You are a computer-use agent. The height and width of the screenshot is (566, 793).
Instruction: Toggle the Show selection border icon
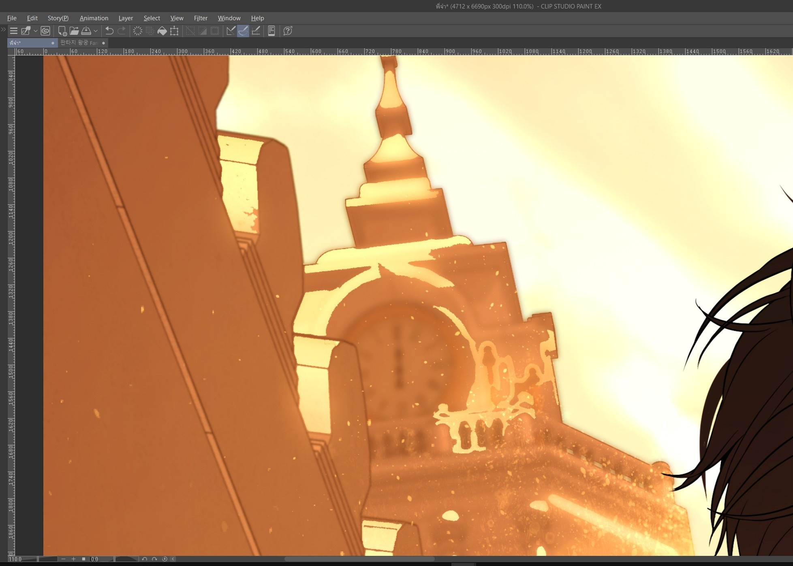click(215, 31)
